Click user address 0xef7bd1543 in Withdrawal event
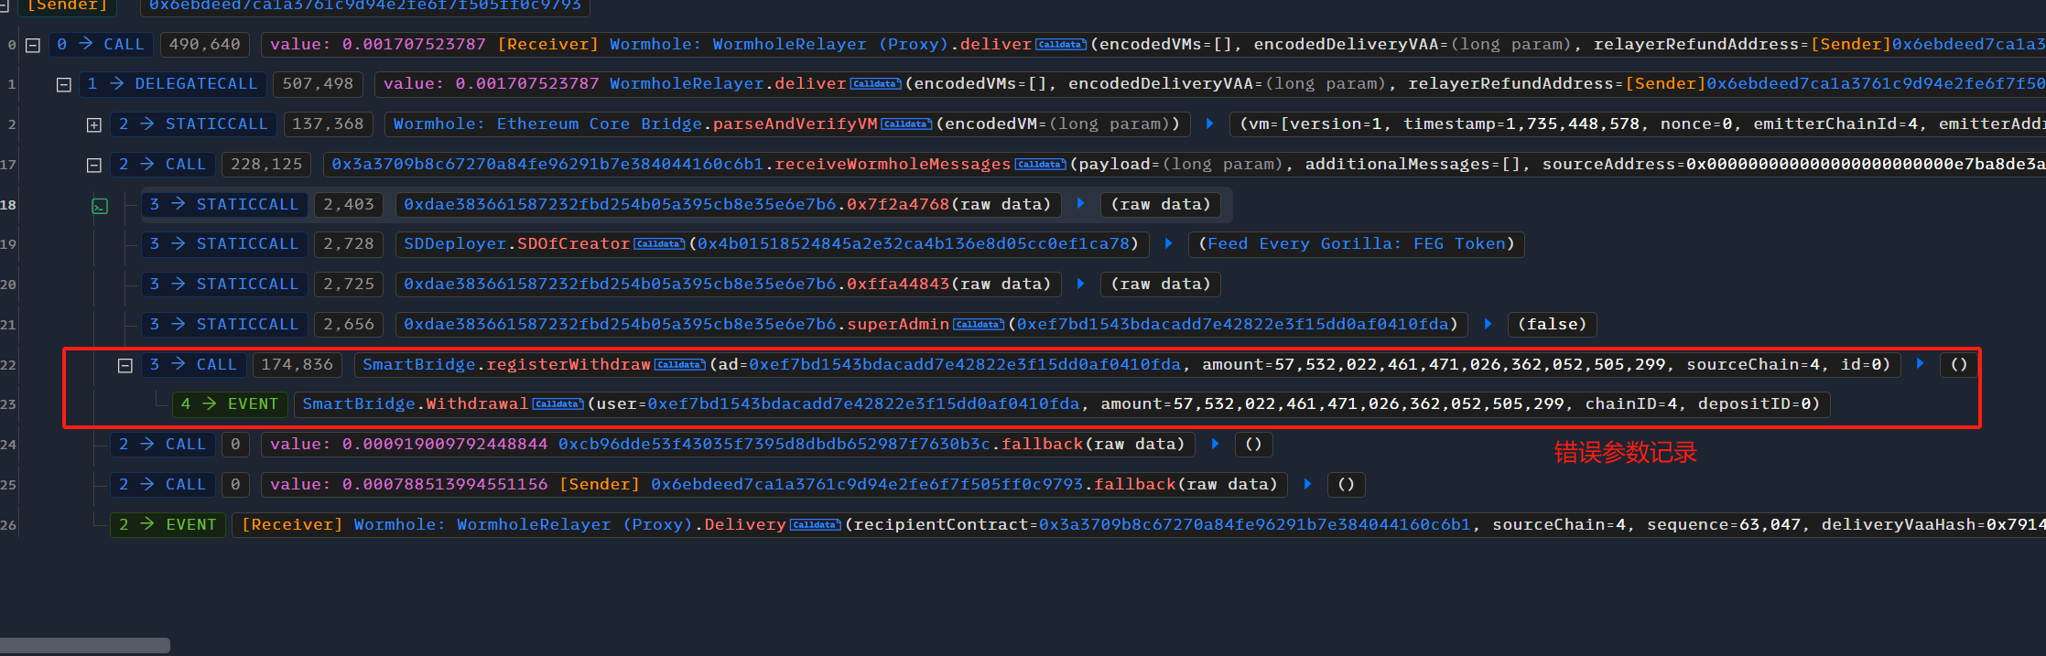Image resolution: width=2046 pixels, height=656 pixels. 863,404
